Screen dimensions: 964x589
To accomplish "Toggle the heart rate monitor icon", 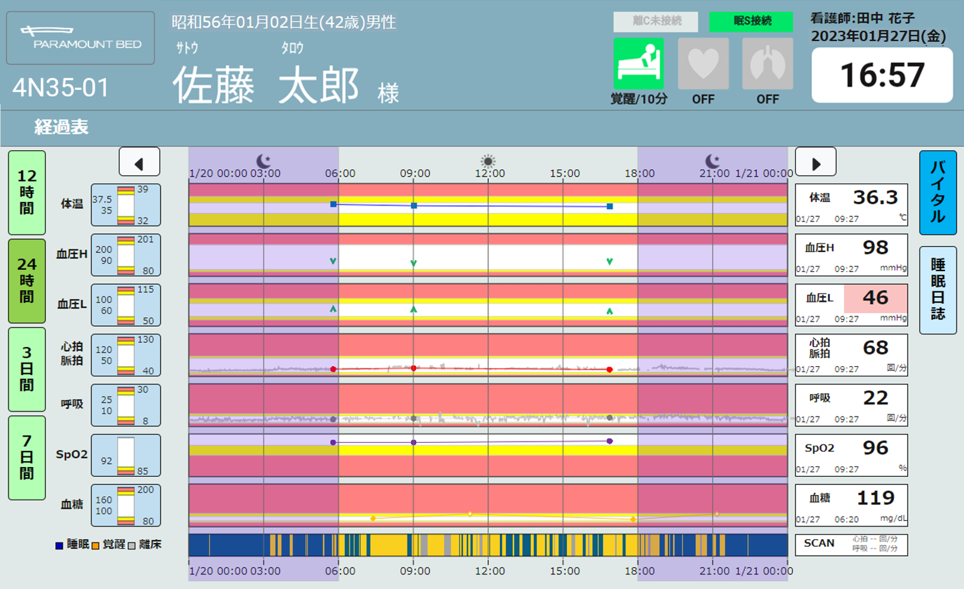I will 703,64.
